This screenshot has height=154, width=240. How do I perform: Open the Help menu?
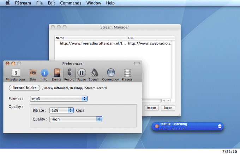pyautogui.click(x=110, y=3)
